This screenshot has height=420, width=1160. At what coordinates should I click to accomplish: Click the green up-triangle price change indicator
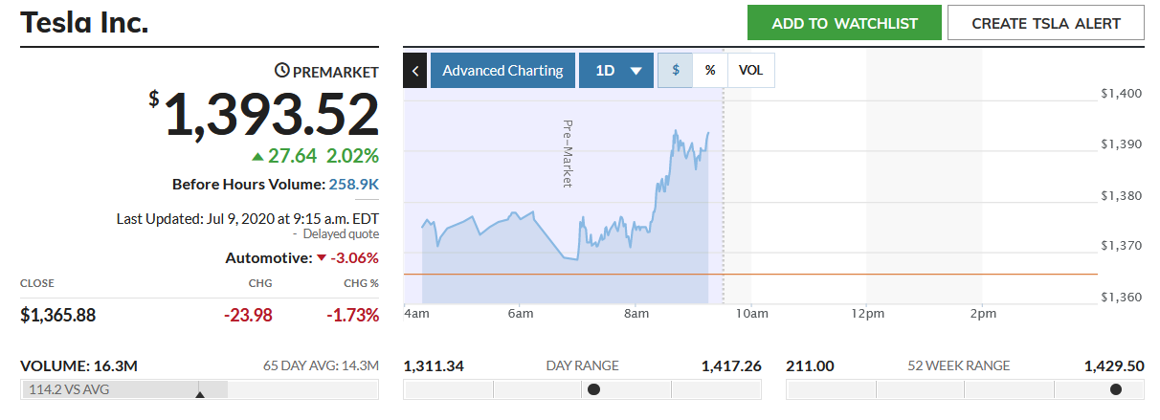click(257, 156)
